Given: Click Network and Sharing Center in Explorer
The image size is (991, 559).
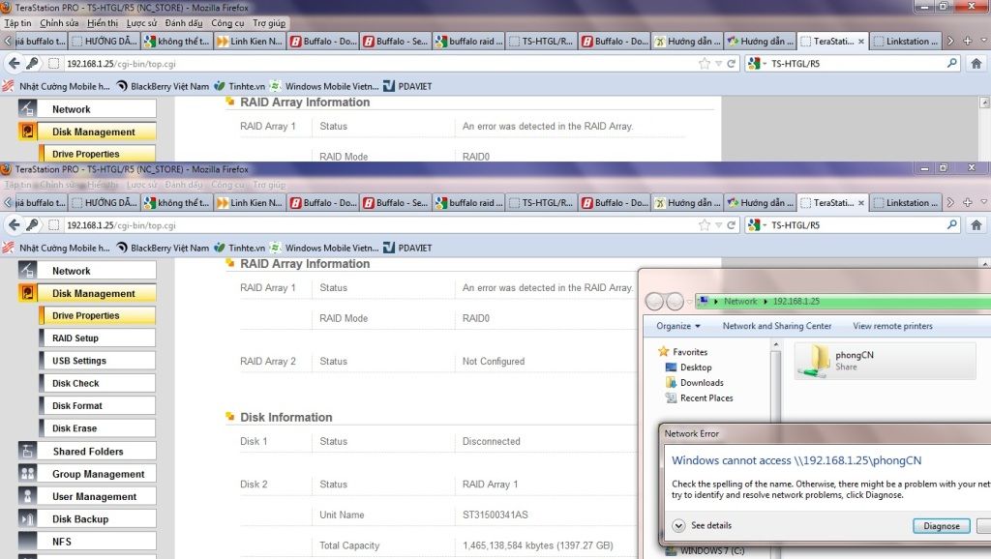Looking at the screenshot, I should [x=777, y=326].
